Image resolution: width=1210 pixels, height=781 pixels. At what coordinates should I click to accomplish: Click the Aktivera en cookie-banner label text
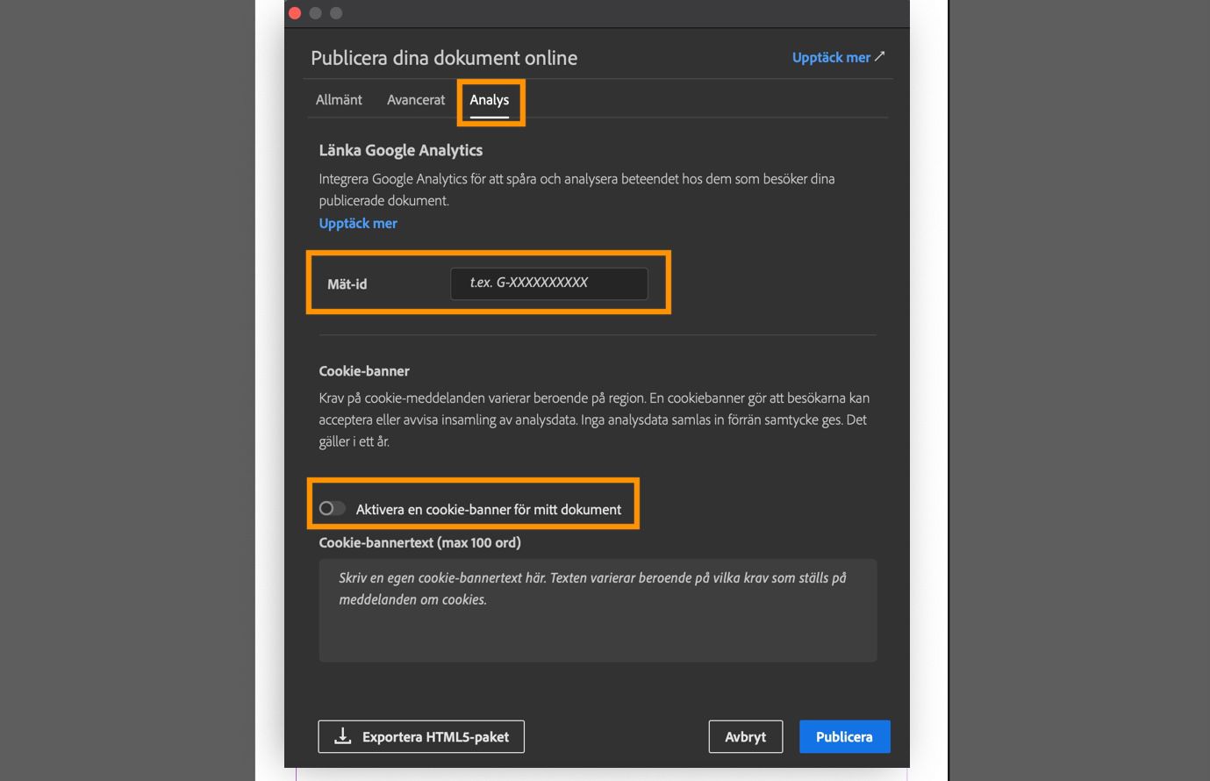[x=489, y=510]
